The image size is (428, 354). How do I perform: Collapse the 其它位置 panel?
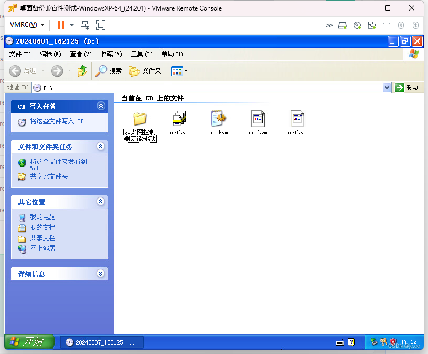point(101,202)
